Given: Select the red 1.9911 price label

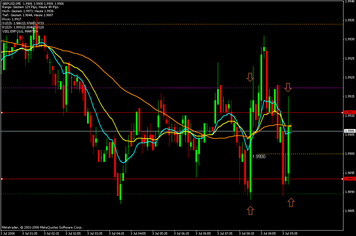Looking at the screenshot, I should click(350, 112).
